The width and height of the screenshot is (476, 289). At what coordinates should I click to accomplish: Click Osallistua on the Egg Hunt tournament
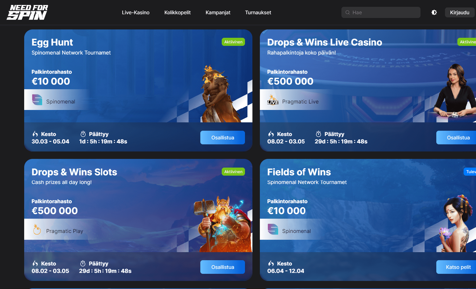(223, 138)
